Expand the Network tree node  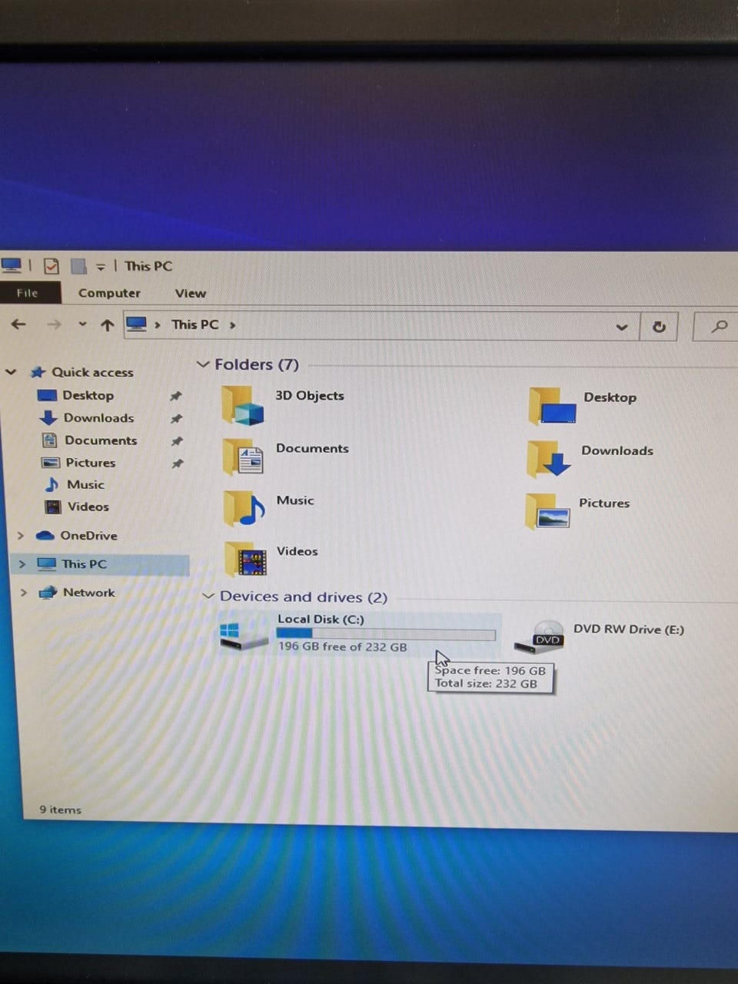tap(23, 592)
